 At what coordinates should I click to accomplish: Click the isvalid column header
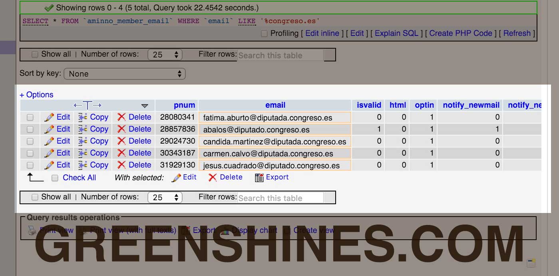tap(369, 105)
